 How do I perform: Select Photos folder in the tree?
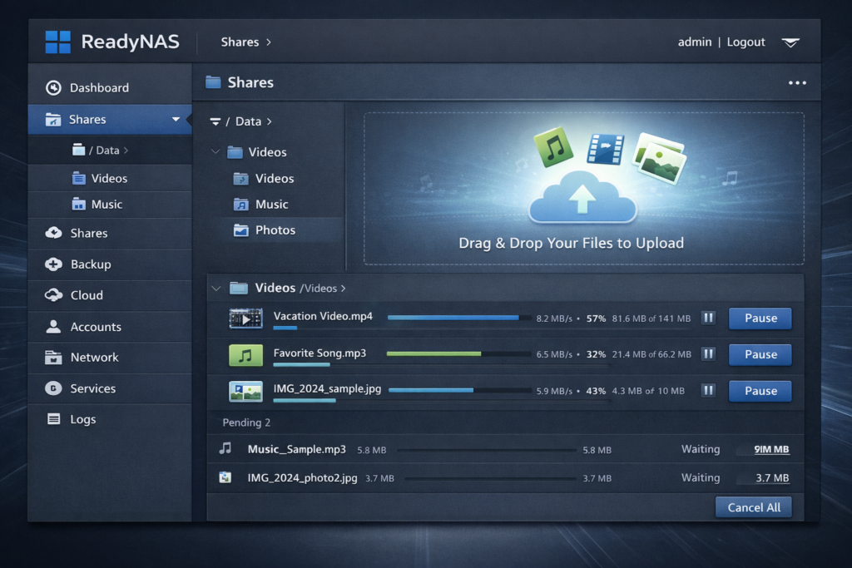(275, 230)
